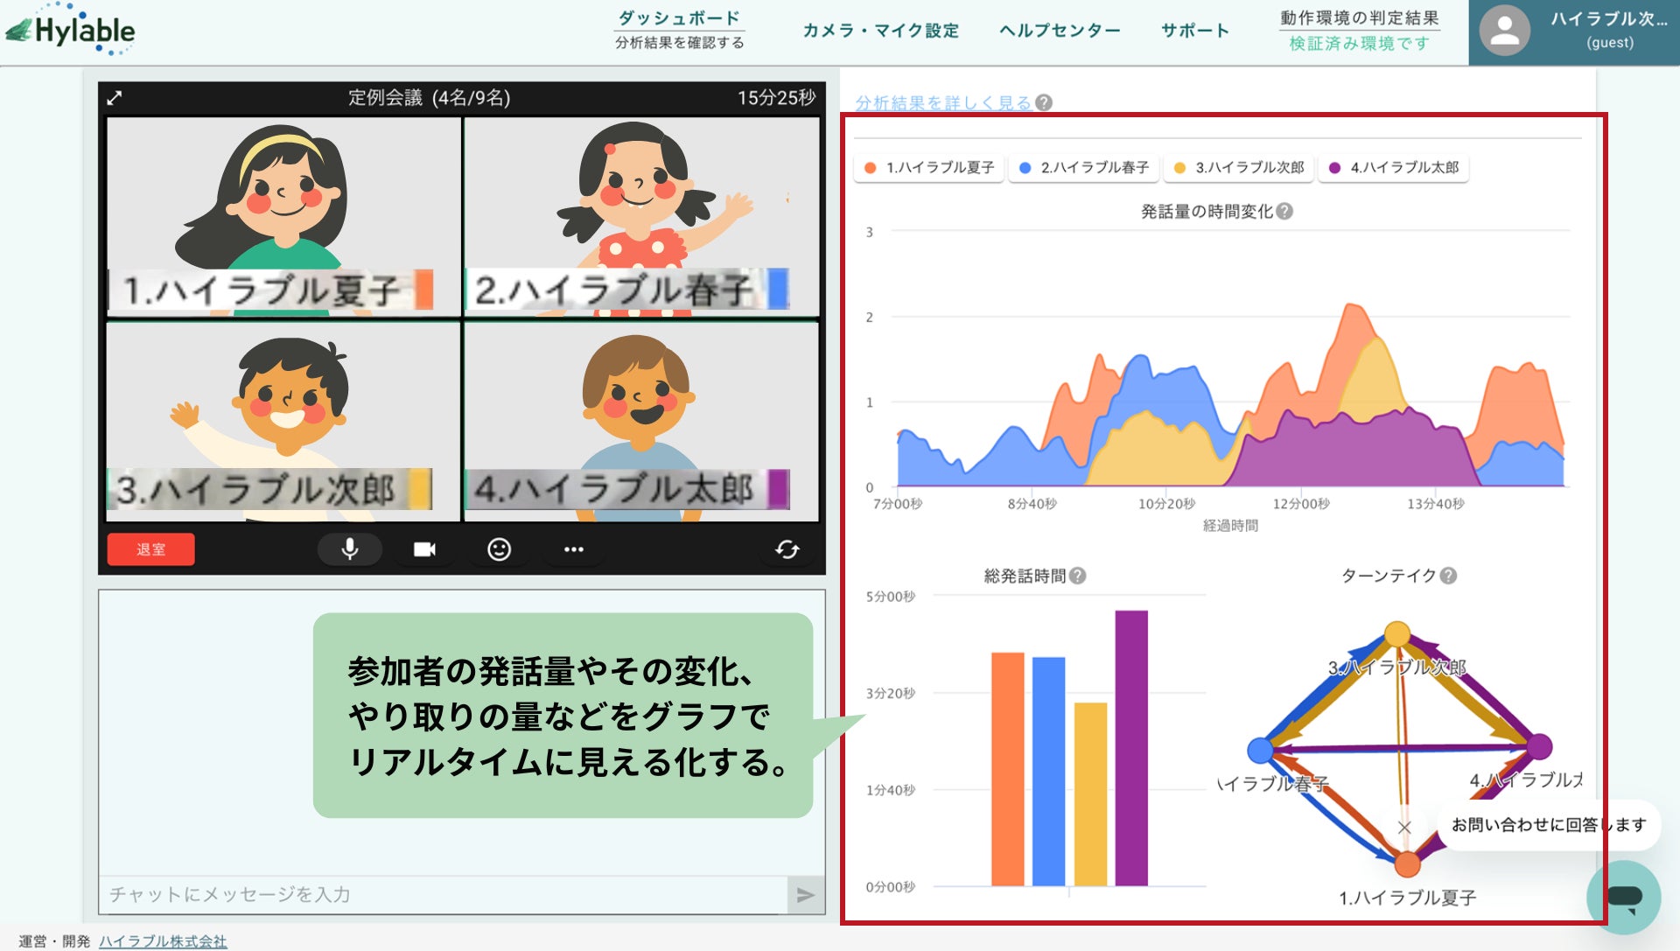Toggle legend item 1.ハイラブル夏子

(929, 167)
